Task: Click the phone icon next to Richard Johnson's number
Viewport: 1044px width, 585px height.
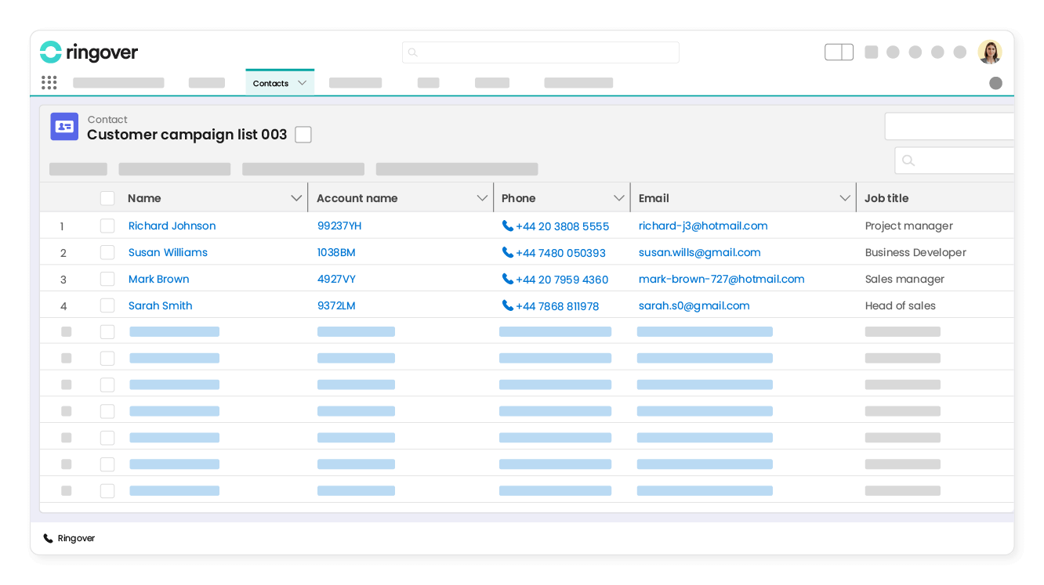Action: click(x=508, y=226)
